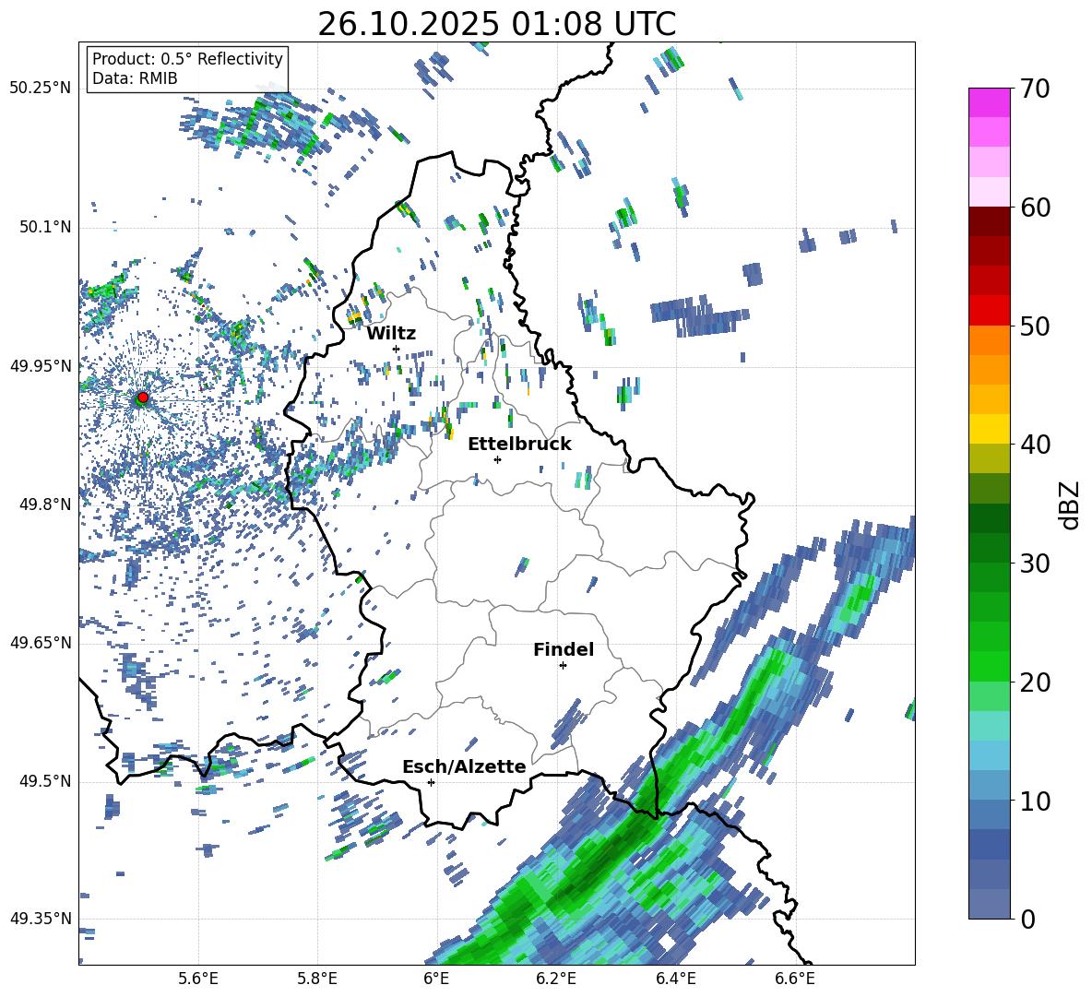Click the Data: RMIB text
The image size is (1092, 997).
(135, 78)
